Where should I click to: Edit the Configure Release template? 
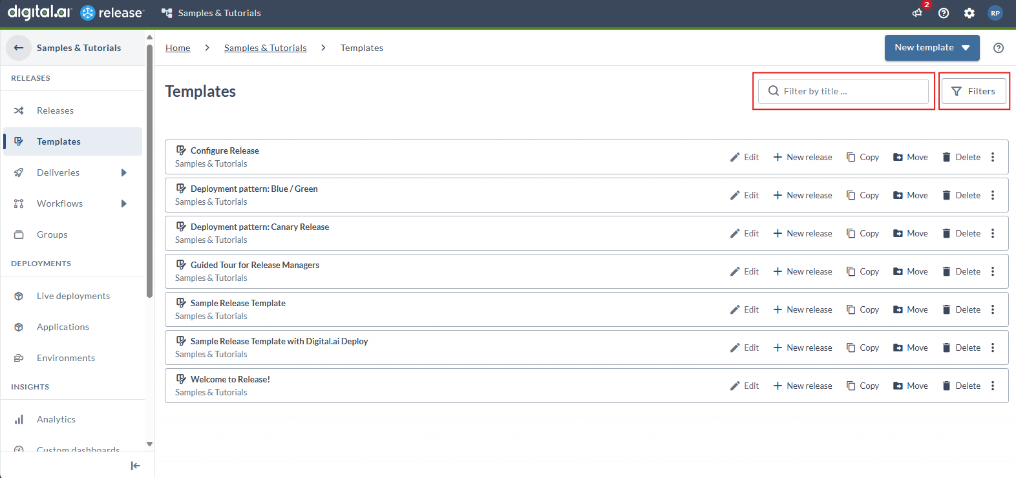(x=745, y=157)
